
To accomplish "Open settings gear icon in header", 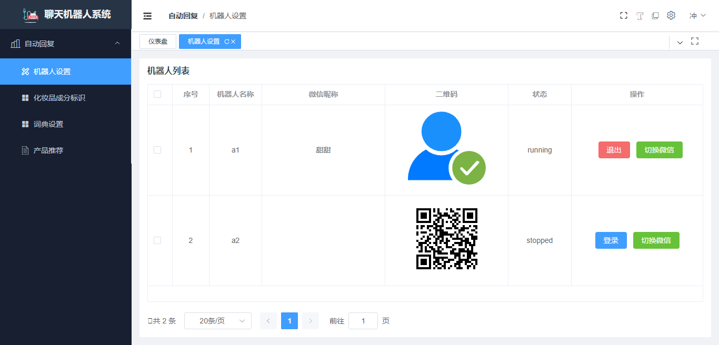I will tap(671, 16).
